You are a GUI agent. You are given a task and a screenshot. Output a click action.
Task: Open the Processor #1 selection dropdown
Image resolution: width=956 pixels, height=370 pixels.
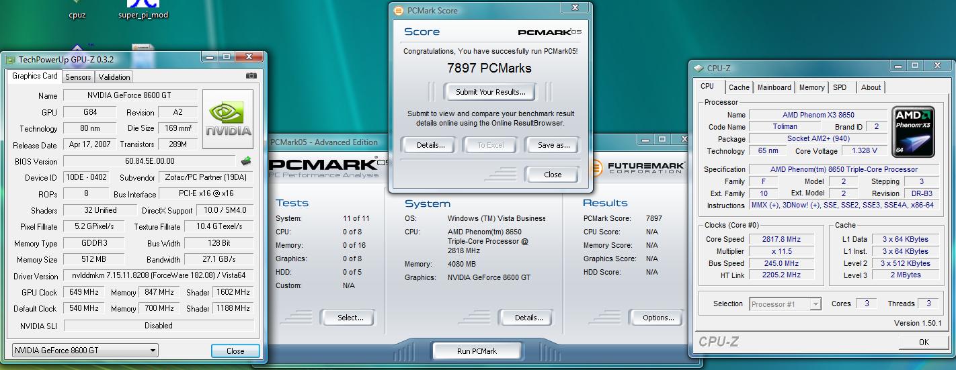(785, 304)
